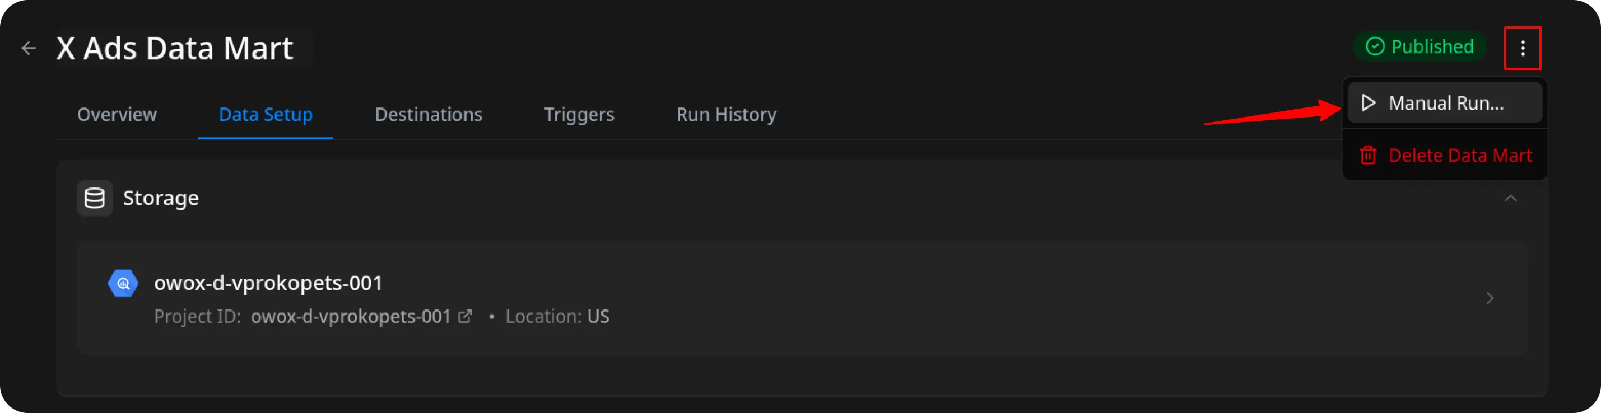
Task: Edit the X Ads Data Mart title
Action: tap(175, 48)
